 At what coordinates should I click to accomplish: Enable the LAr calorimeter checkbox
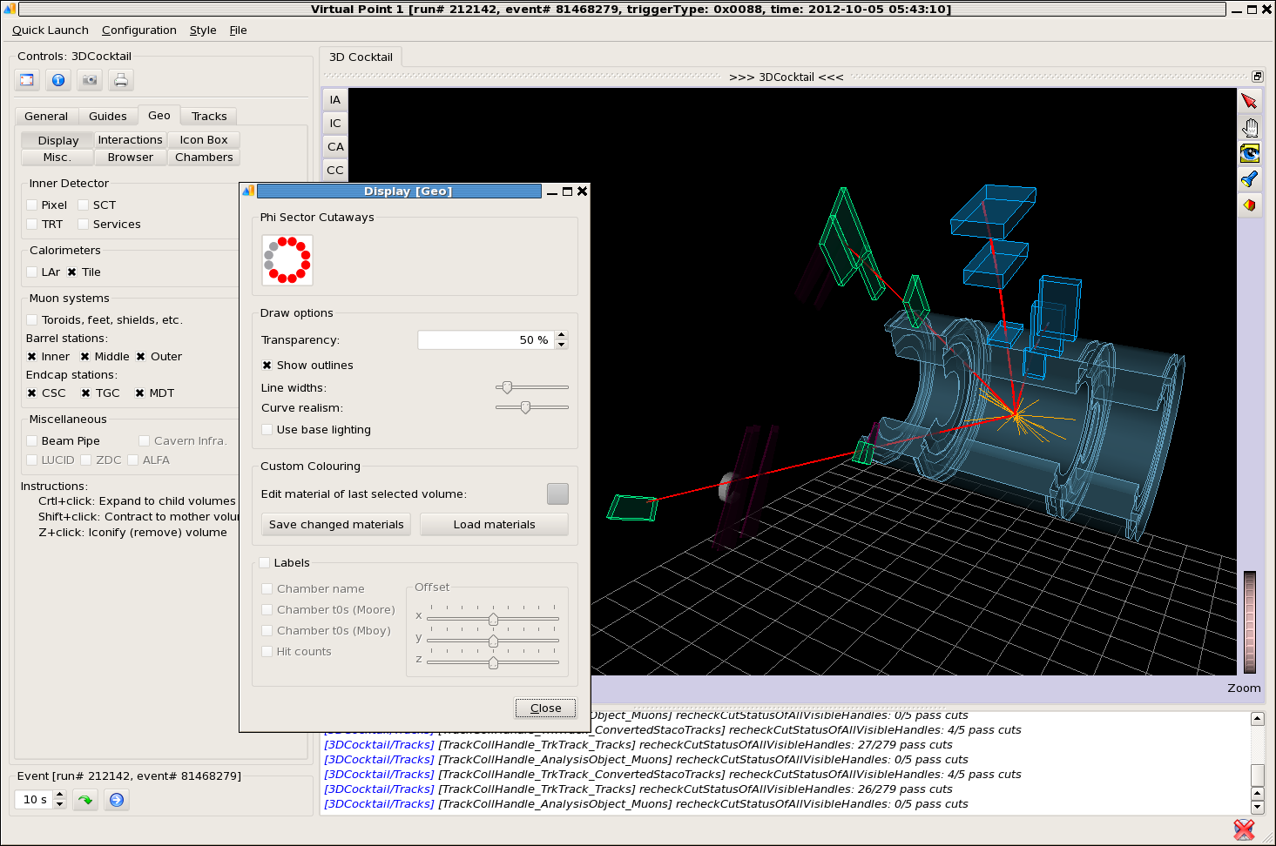point(32,272)
